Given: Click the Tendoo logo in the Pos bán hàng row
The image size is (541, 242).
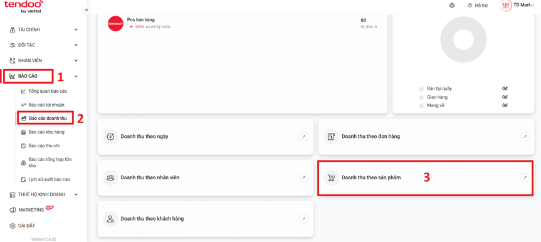Looking at the screenshot, I should [x=115, y=23].
